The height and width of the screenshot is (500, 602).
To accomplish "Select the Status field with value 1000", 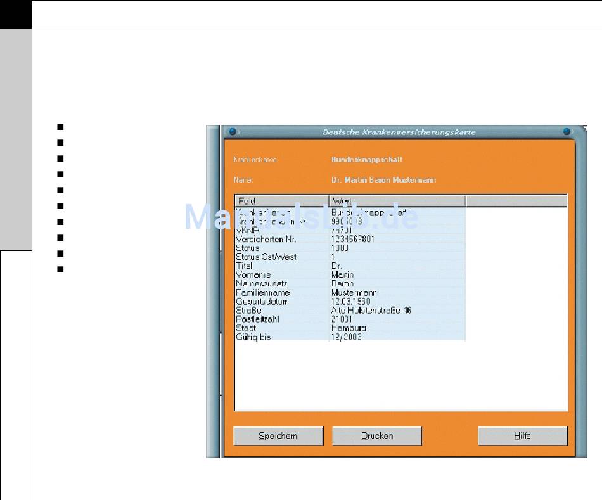I will pyautogui.click(x=248, y=248).
